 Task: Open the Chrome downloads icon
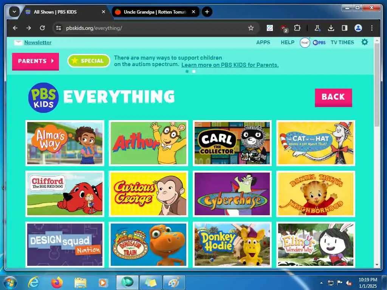331,28
